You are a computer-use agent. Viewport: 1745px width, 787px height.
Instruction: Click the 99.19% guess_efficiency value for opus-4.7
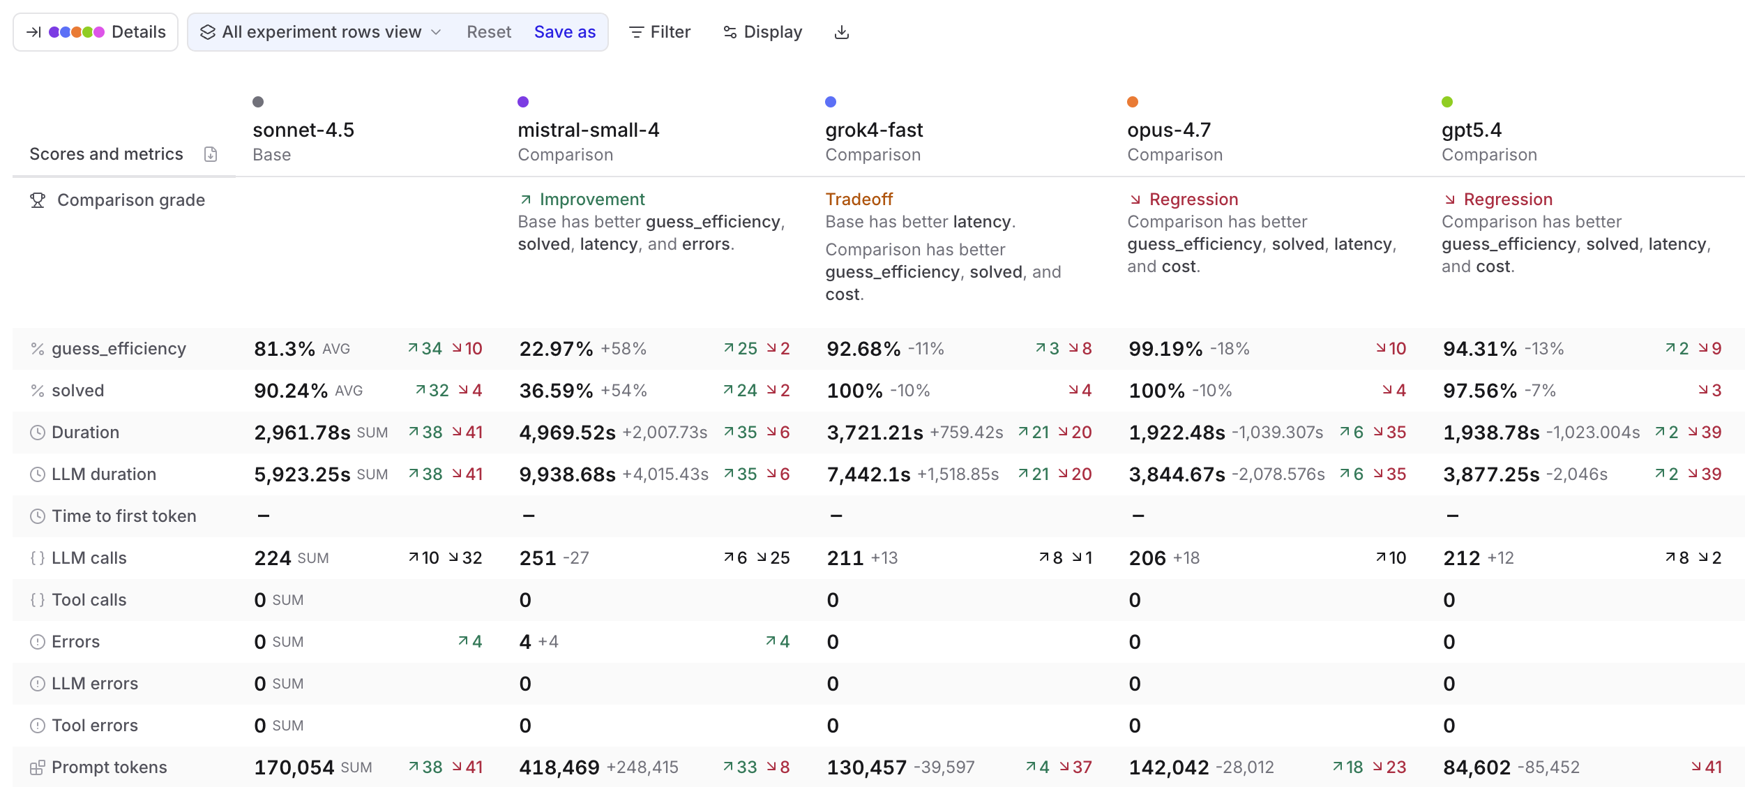(x=1166, y=349)
